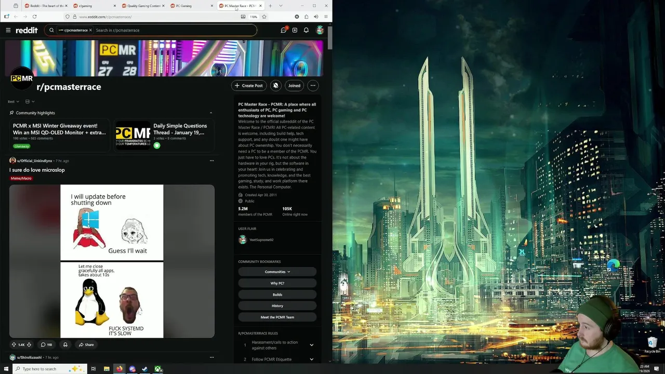The width and height of the screenshot is (665, 374).
Task: Open the Firefox sidebar toggle icon
Action: click(x=6, y=17)
